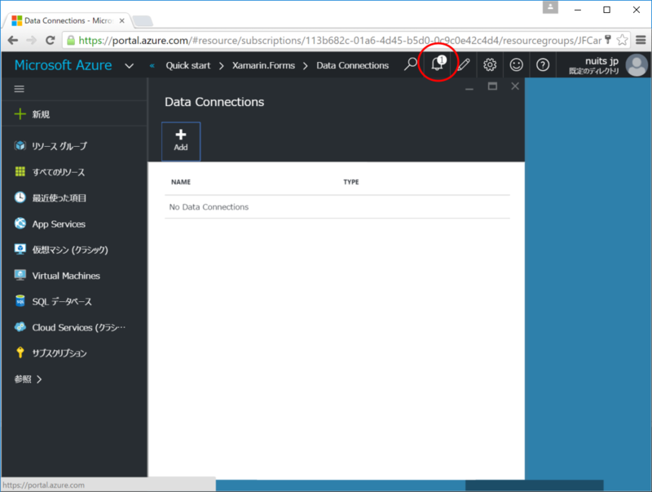
Task: Click the 最近使った項目 clock icon
Action: (x=20, y=197)
